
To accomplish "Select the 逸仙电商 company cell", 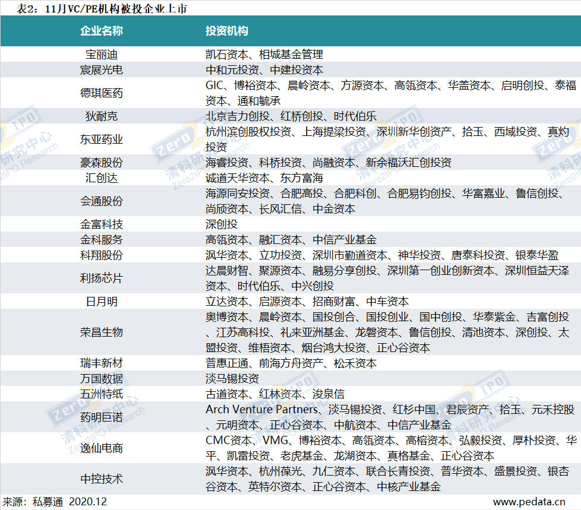I will click(102, 448).
